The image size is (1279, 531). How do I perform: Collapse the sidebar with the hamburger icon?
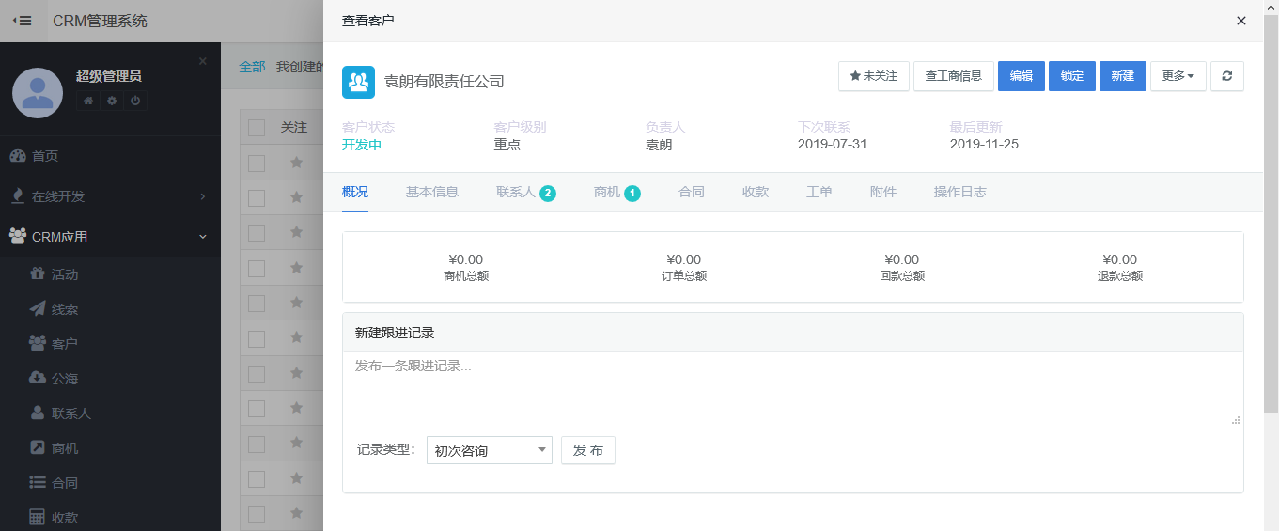pyautogui.click(x=23, y=21)
